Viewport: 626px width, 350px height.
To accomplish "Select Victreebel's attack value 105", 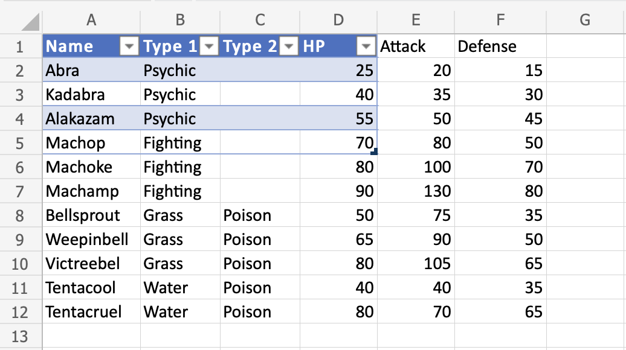I will pyautogui.click(x=416, y=264).
